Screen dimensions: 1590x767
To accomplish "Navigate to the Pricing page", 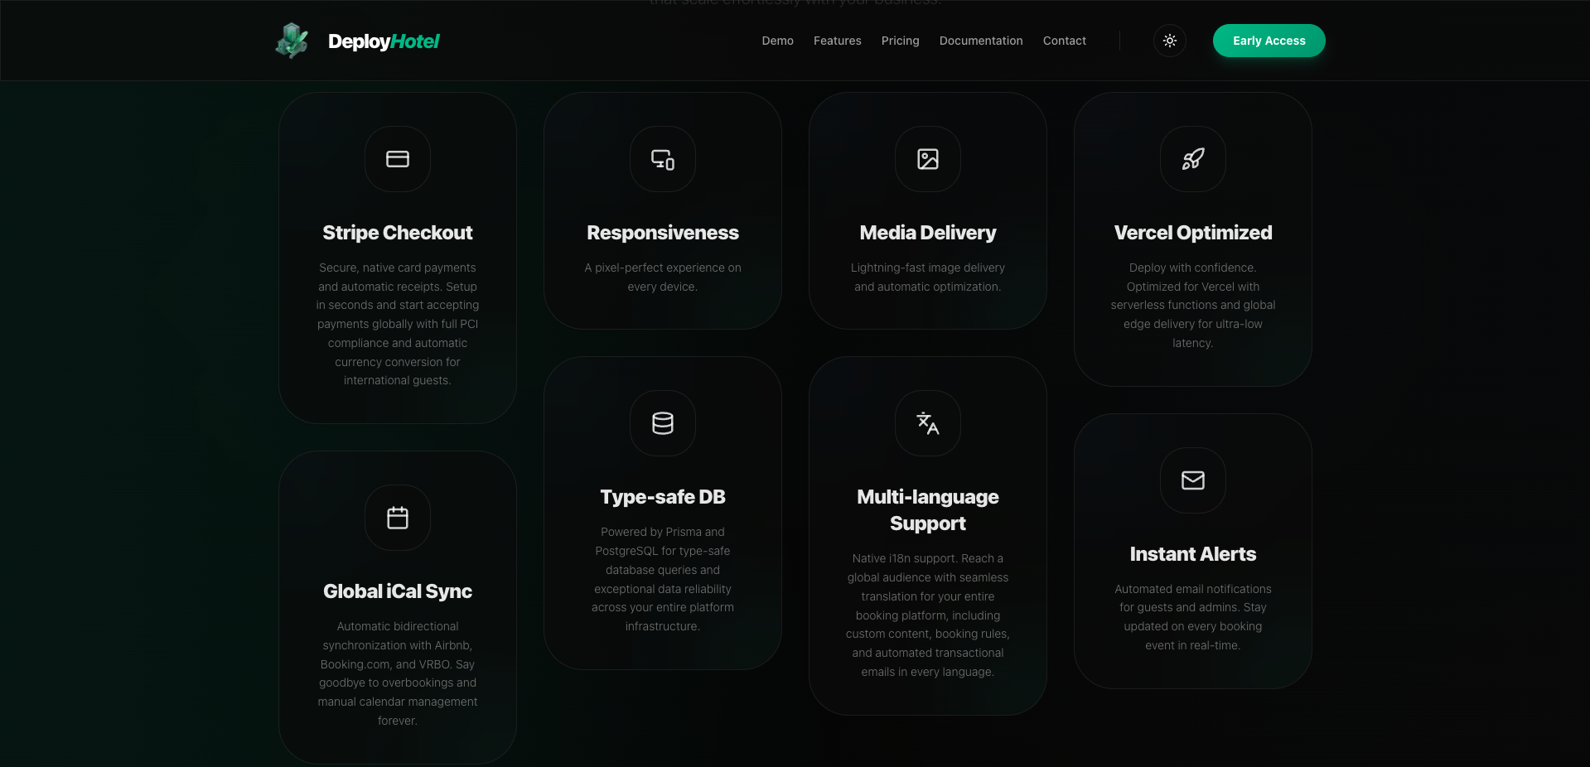I will pos(900,41).
